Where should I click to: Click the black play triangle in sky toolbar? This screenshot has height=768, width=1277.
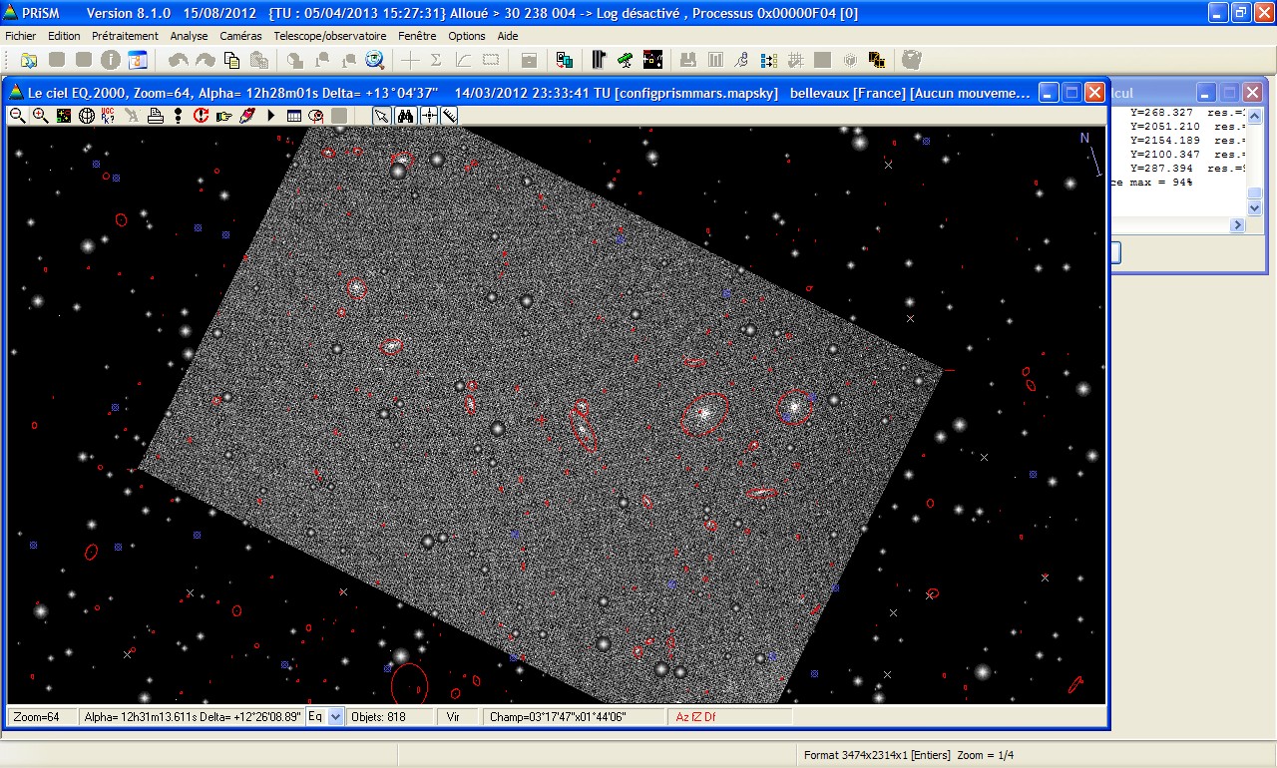pos(270,116)
